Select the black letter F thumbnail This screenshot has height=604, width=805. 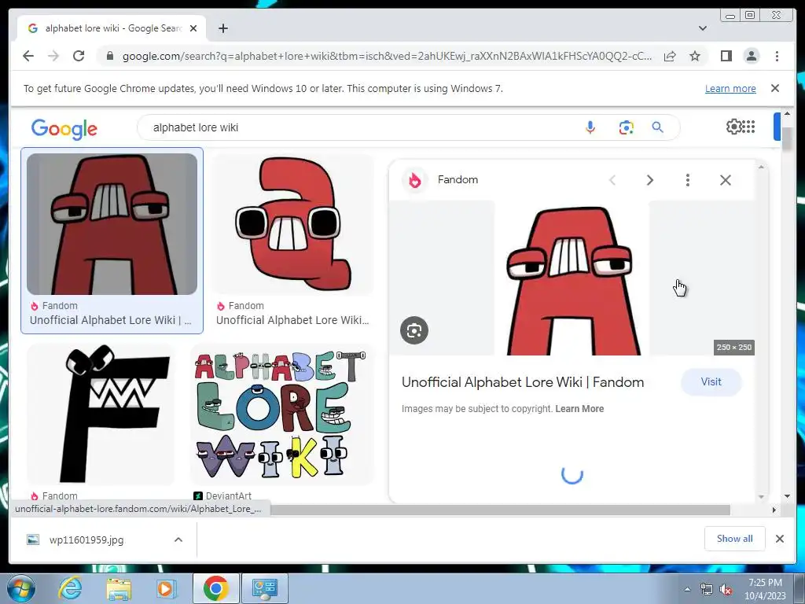101,414
